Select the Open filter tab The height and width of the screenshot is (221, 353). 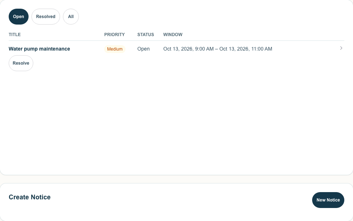18,17
